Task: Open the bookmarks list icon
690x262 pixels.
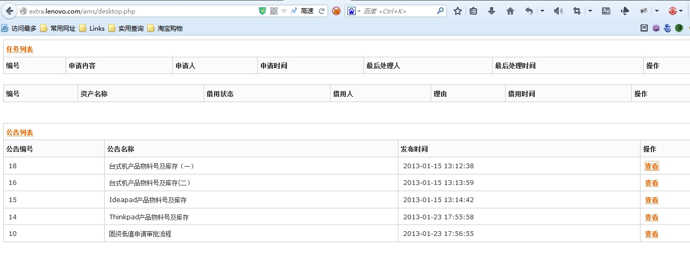Action: [473, 11]
